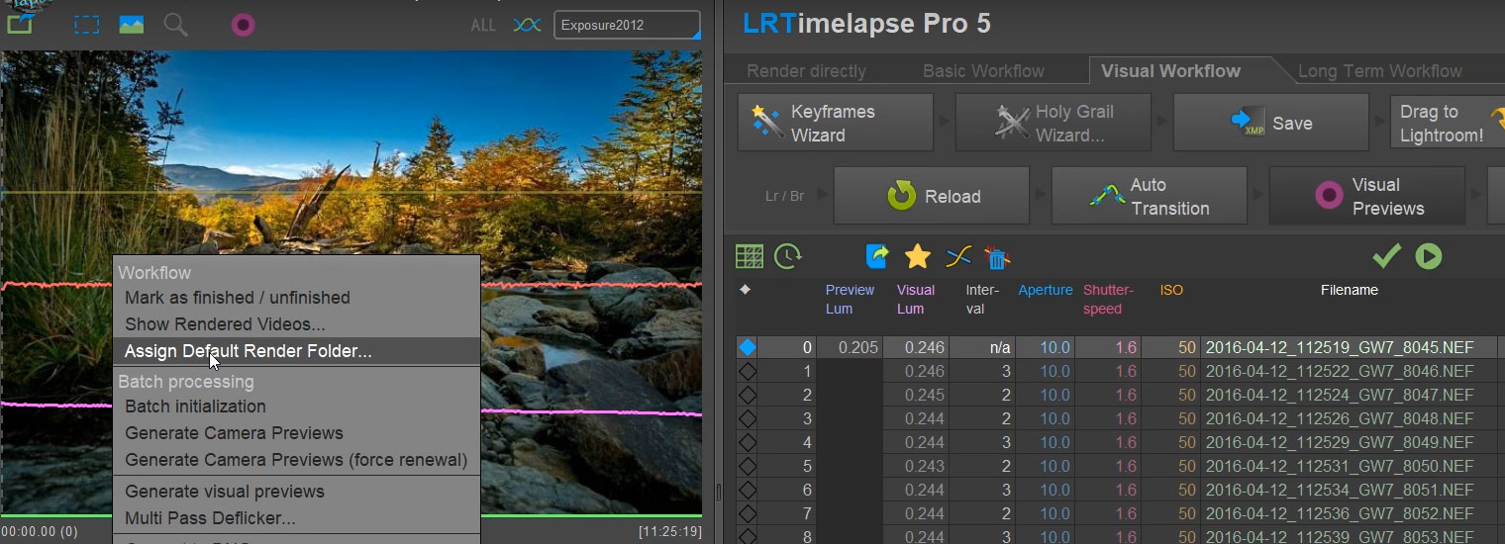Select Generate Camera Previews (force renewal)
This screenshot has height=544, width=1505.
point(296,460)
